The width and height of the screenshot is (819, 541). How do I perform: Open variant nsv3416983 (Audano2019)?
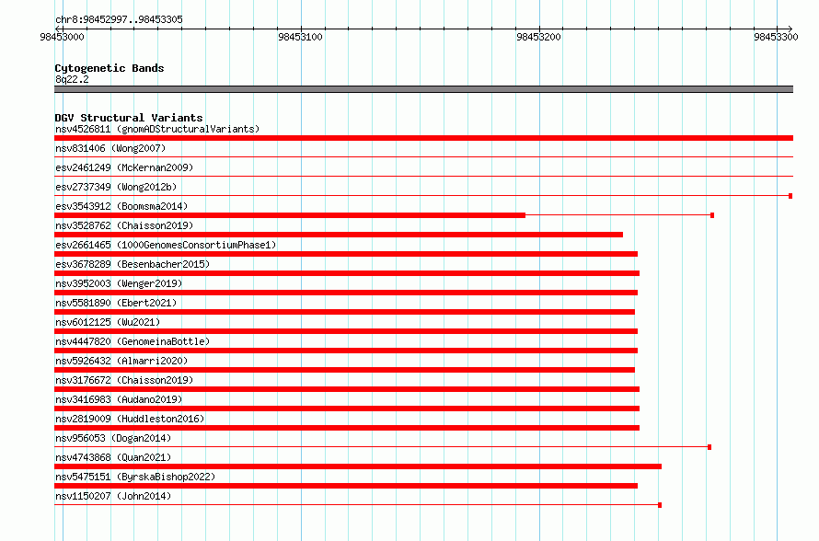(x=119, y=399)
